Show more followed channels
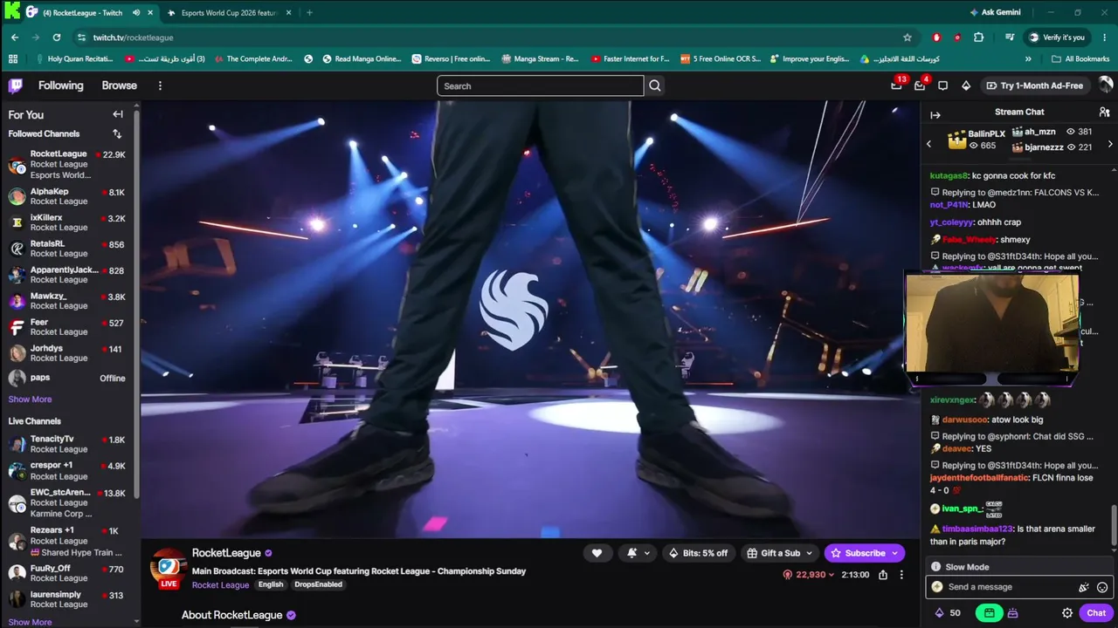The height and width of the screenshot is (628, 1118). point(30,399)
